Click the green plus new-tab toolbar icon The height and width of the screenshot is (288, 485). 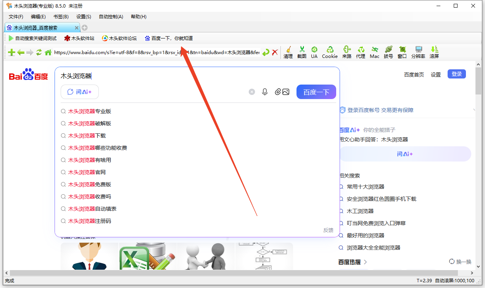click(11, 53)
